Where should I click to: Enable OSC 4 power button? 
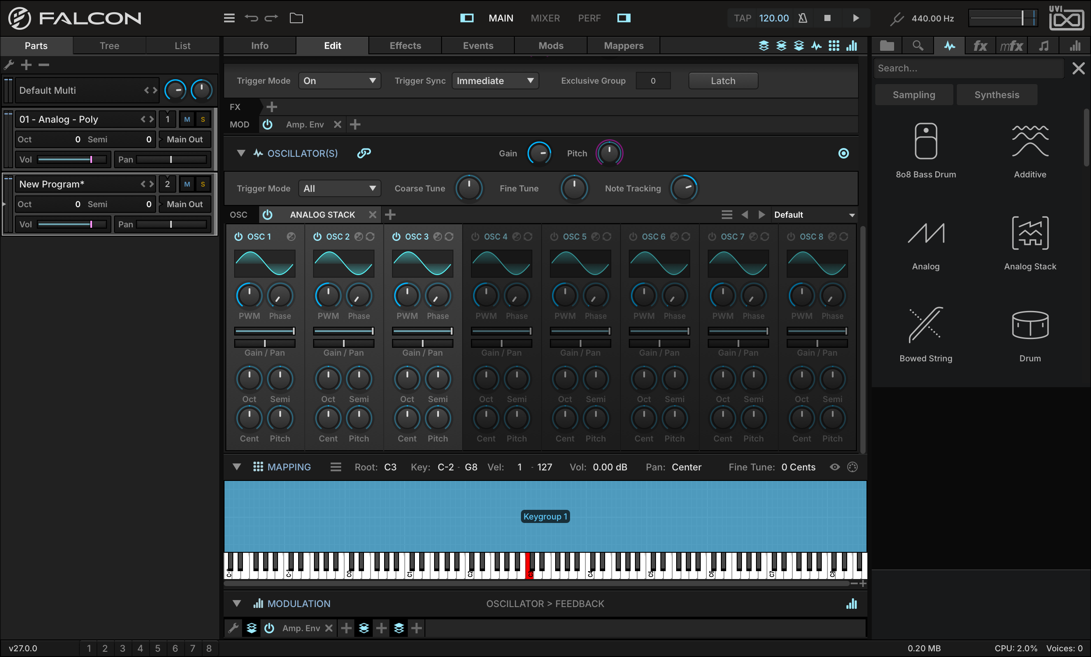[475, 237]
